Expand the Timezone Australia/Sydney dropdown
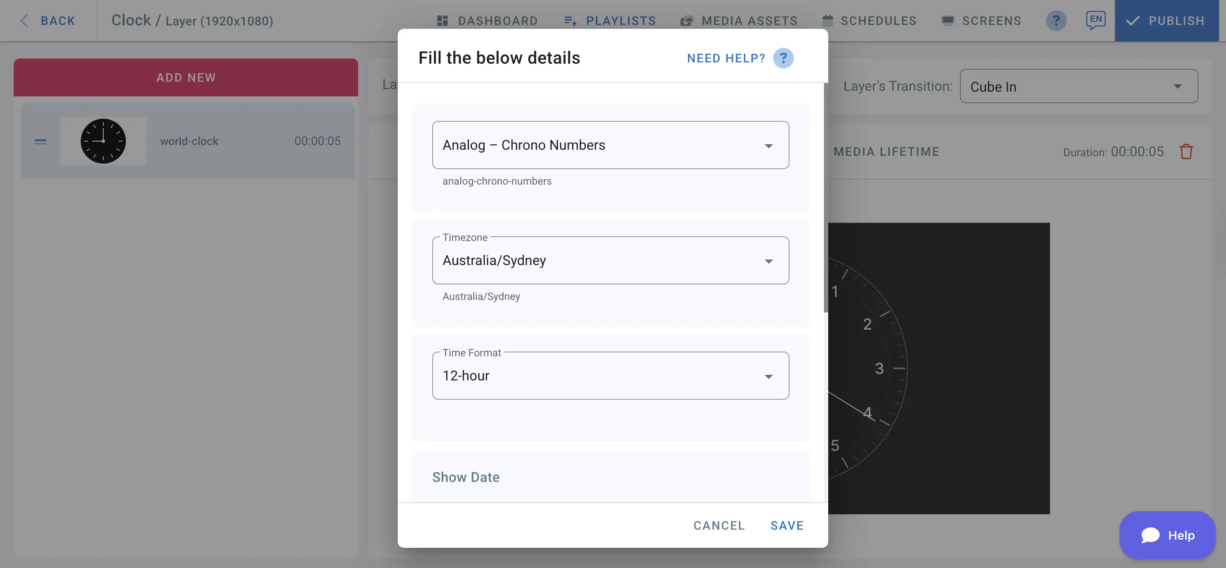Viewport: 1226px width, 568px height. point(610,261)
